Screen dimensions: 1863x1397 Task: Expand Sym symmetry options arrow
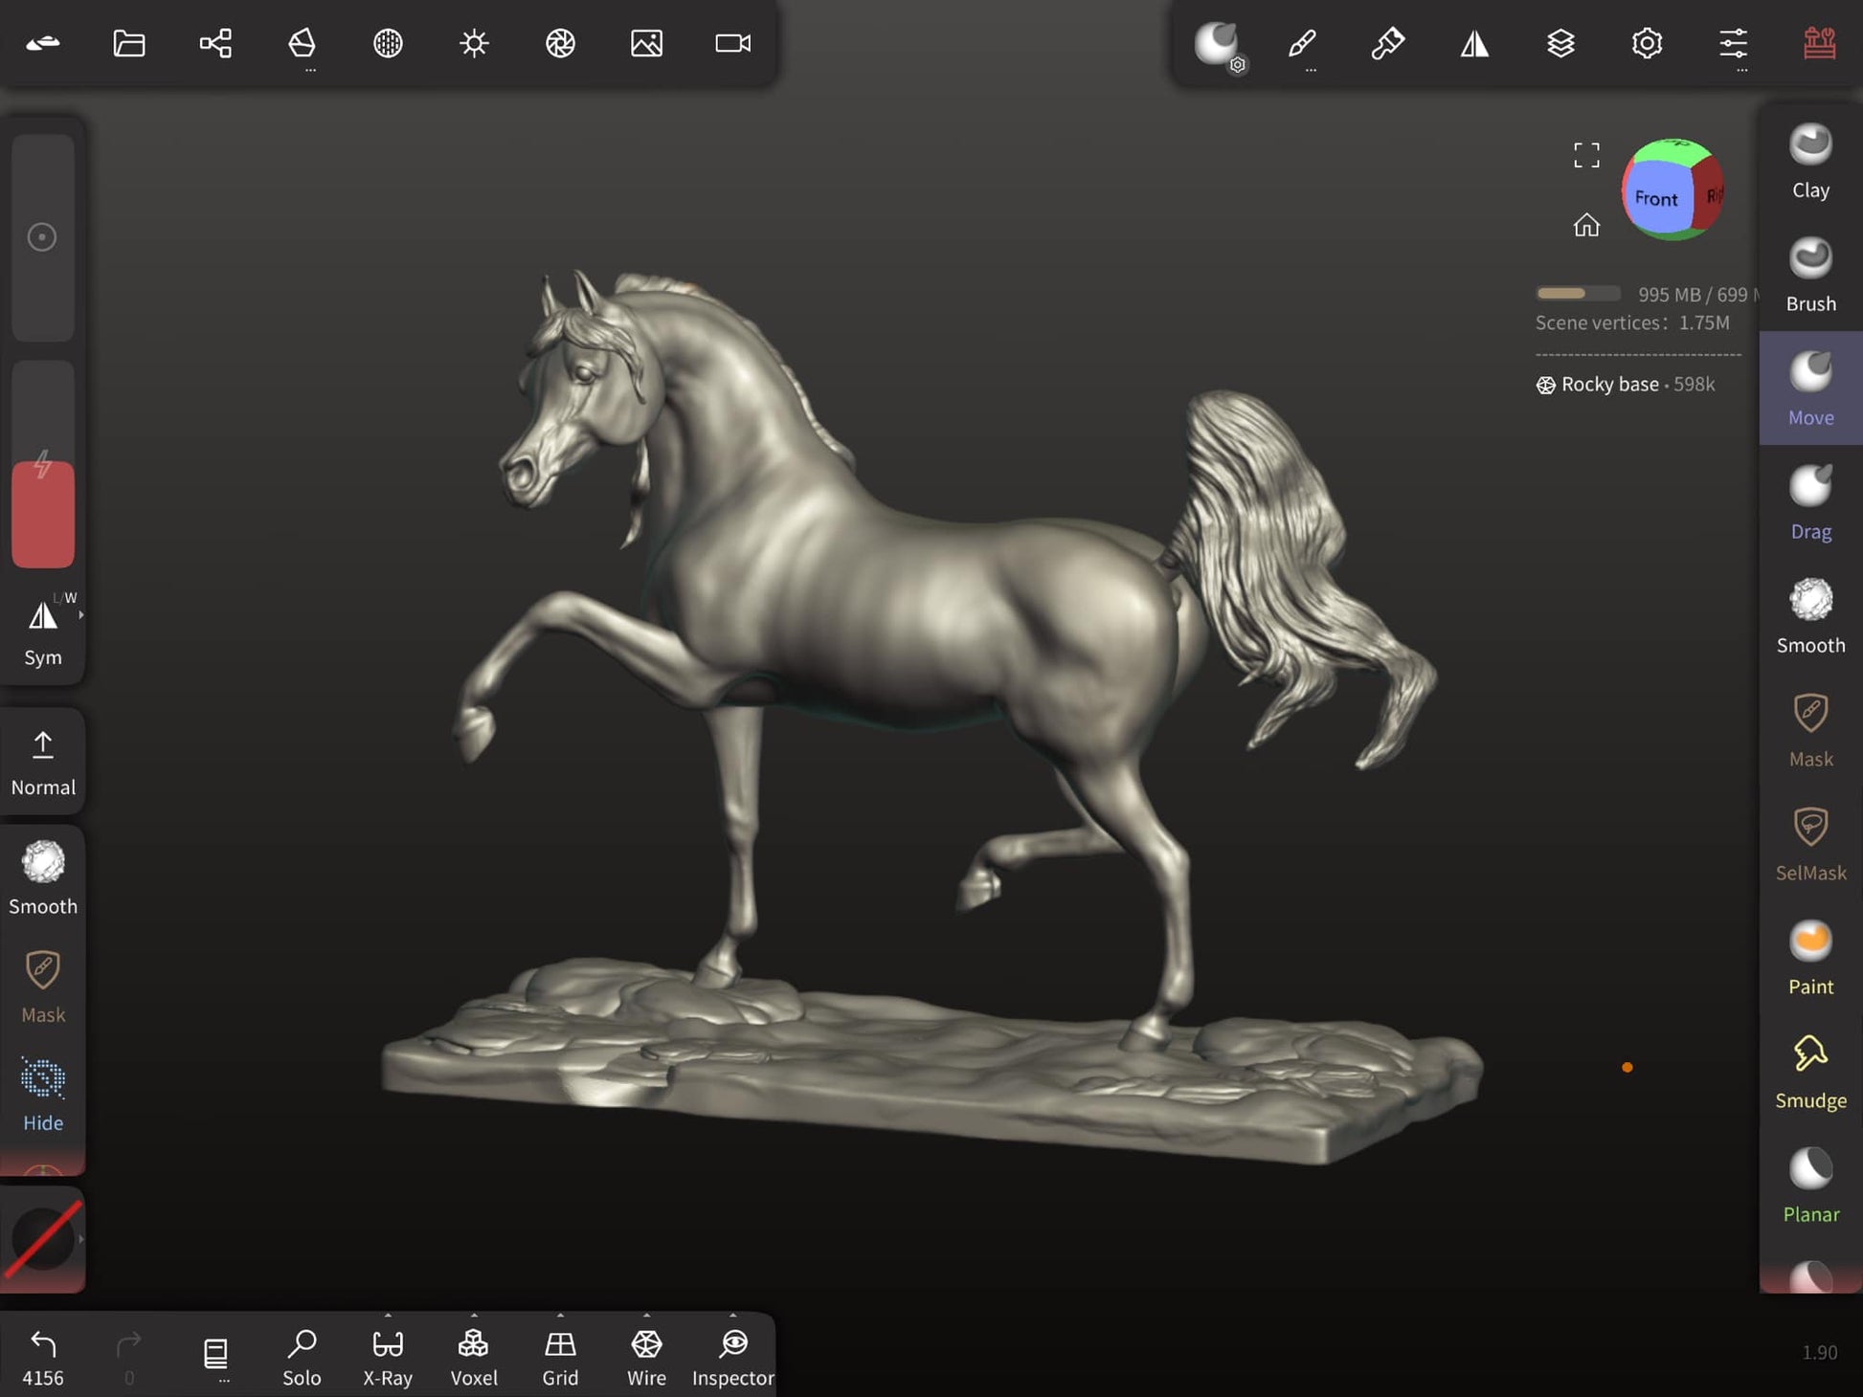tap(81, 615)
